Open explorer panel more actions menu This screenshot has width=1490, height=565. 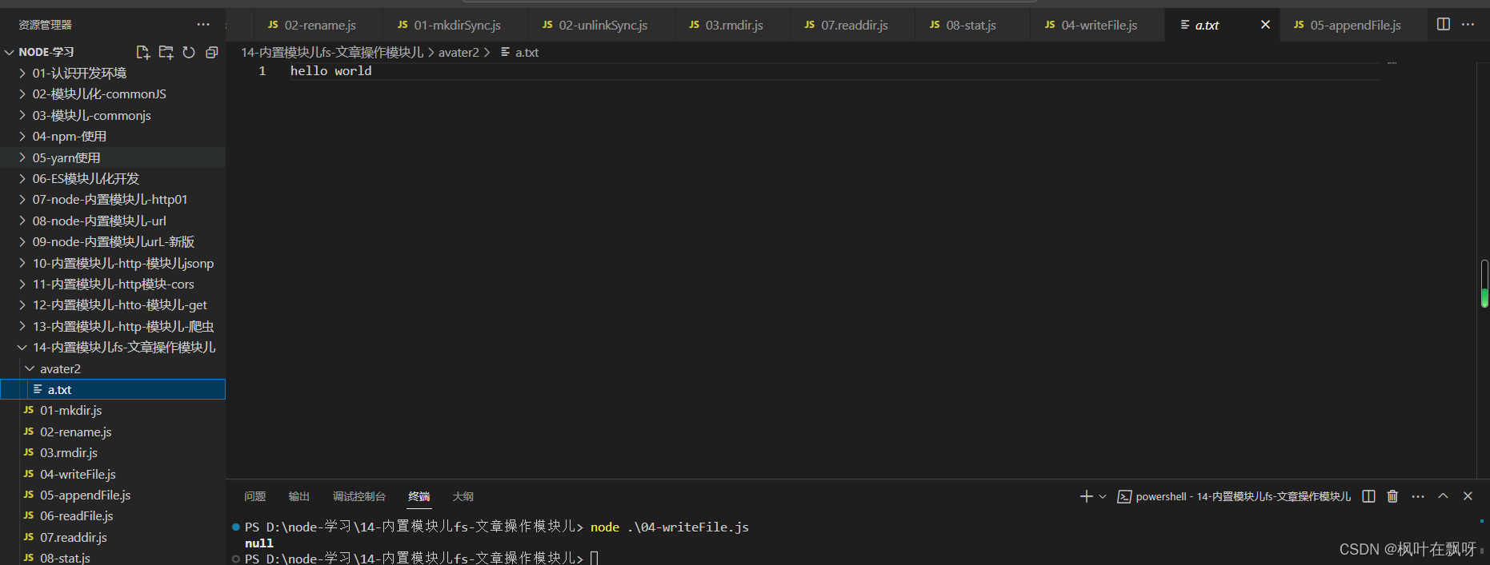pyautogui.click(x=203, y=25)
